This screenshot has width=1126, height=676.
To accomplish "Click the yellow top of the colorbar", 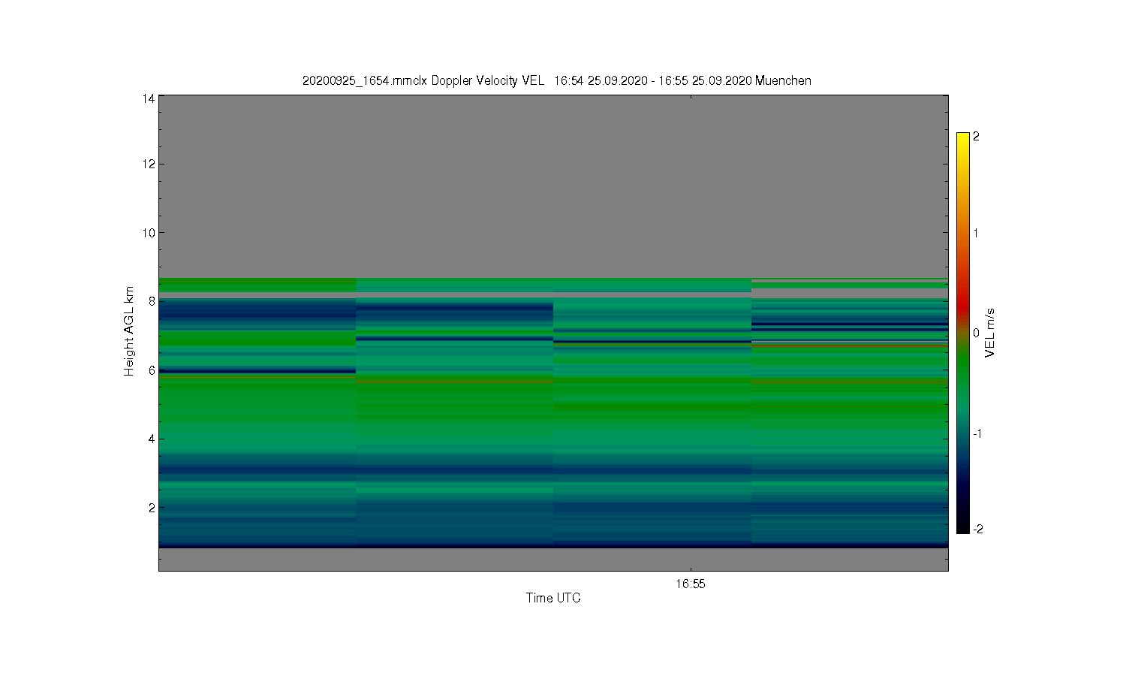I will point(963,137).
